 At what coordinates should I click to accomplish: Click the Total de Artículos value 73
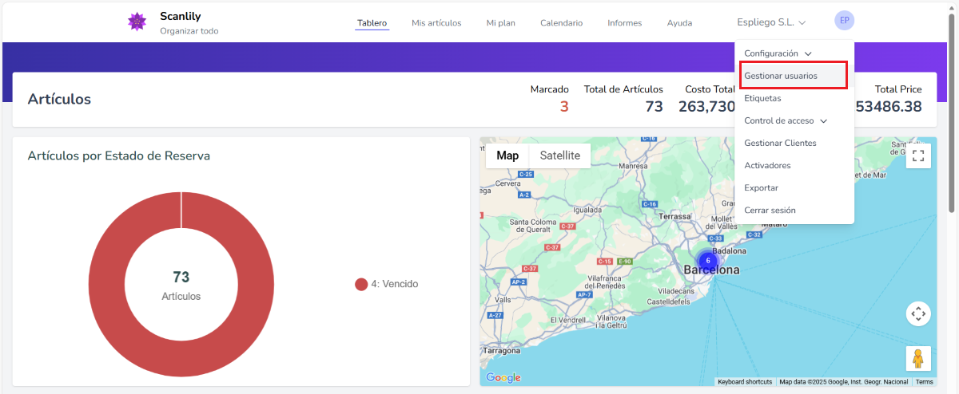click(x=654, y=106)
